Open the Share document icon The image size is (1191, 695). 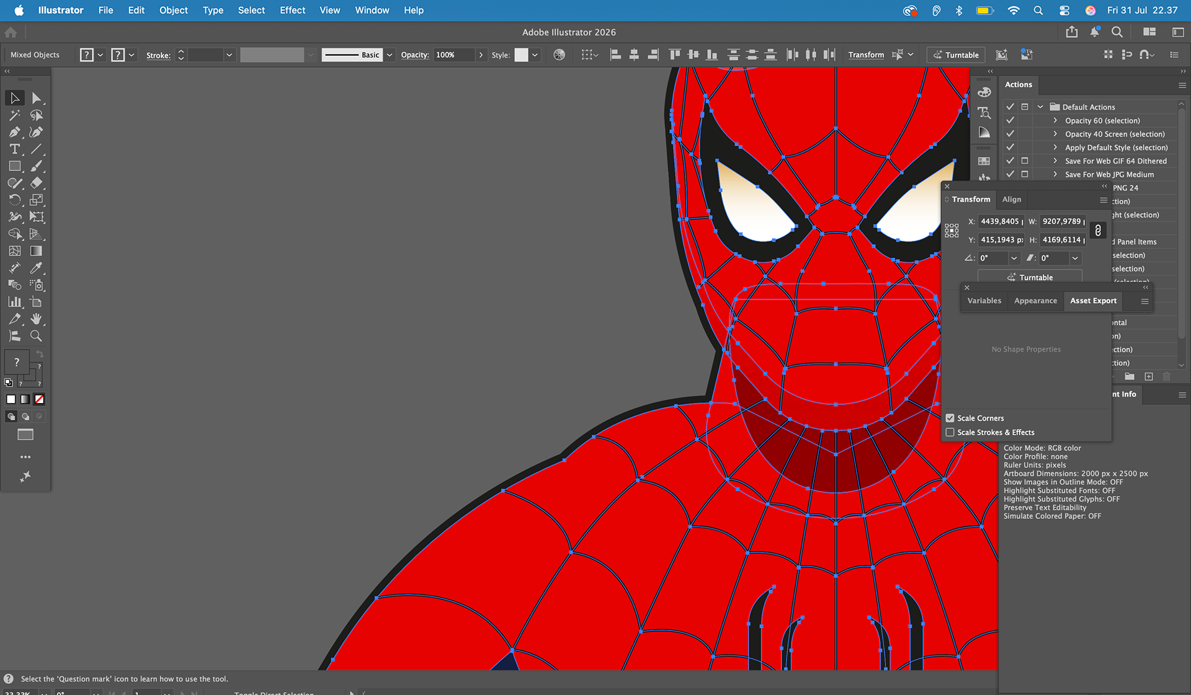1071,32
